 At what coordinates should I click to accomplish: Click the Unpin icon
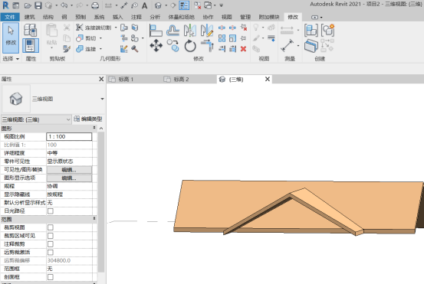[243, 28]
